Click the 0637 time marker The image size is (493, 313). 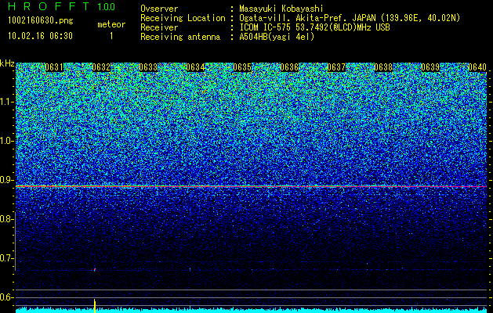336,67
